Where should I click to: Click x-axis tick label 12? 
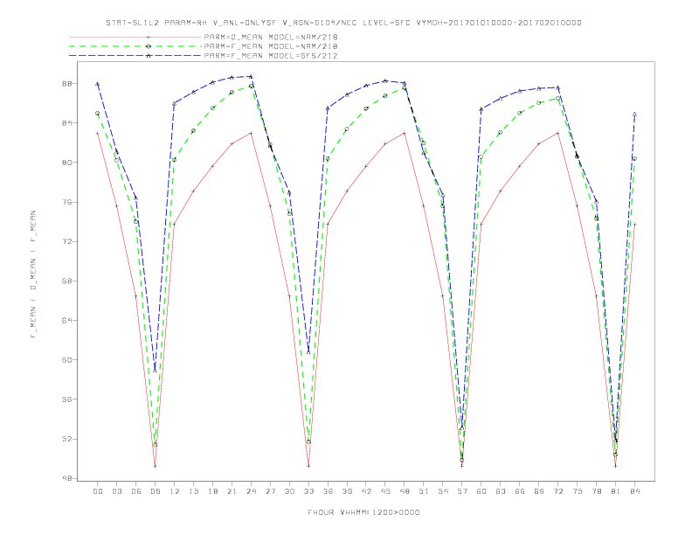click(175, 491)
